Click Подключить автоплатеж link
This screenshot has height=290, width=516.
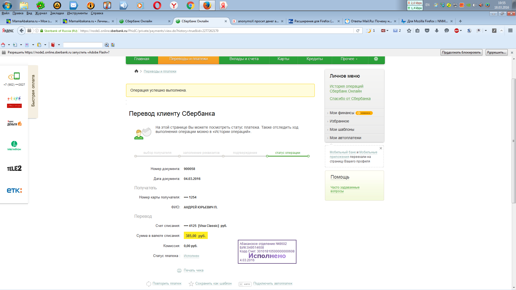click(x=273, y=284)
